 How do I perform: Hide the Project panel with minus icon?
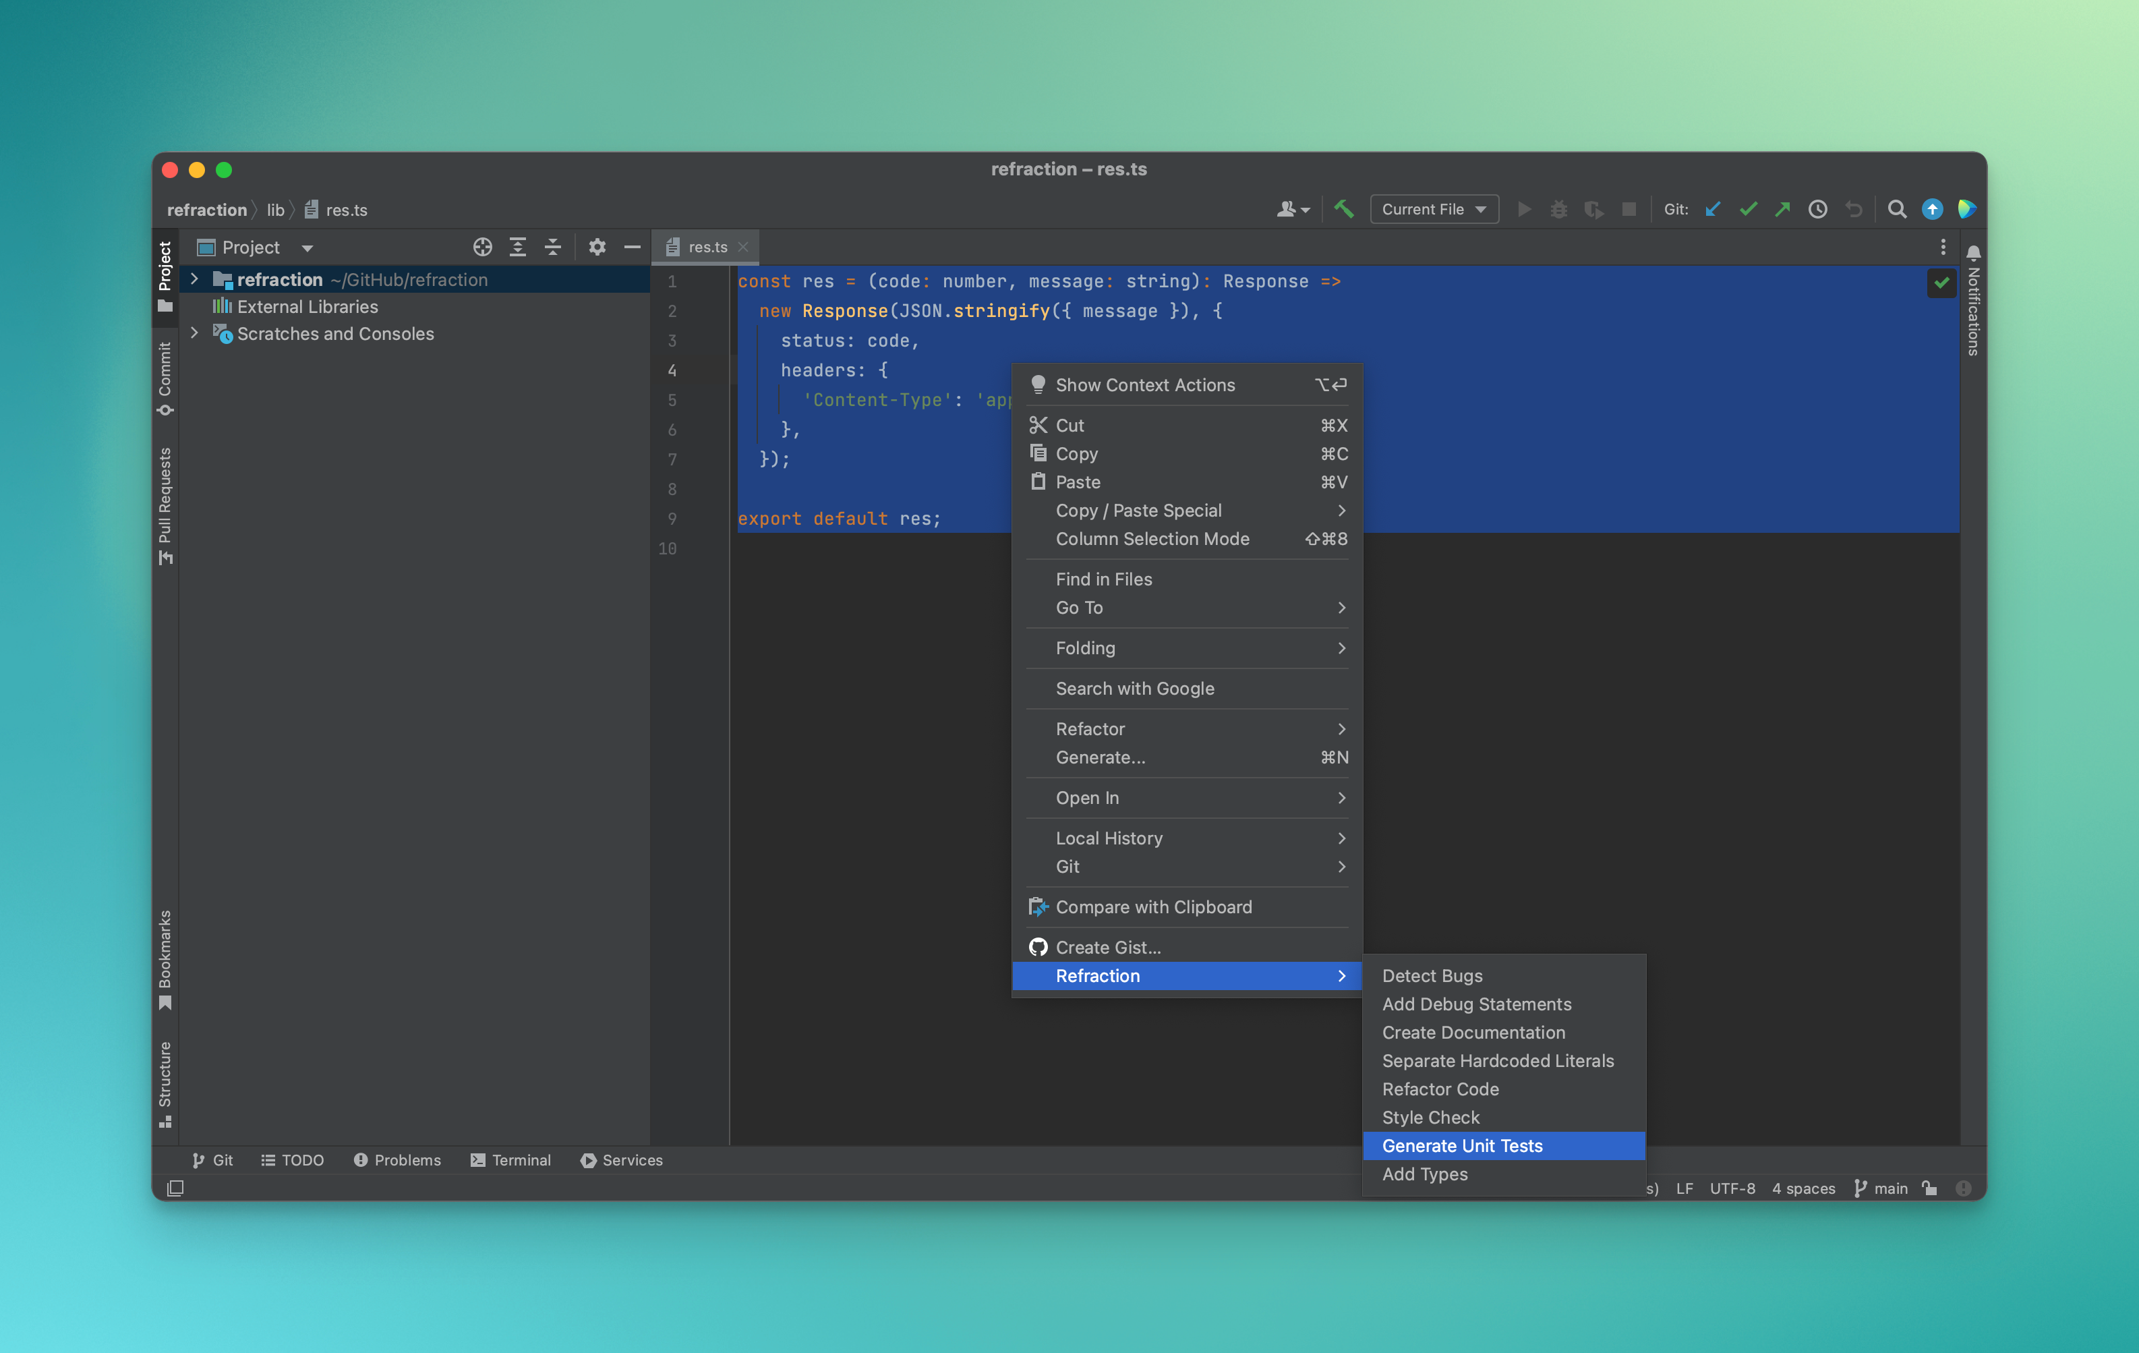click(x=633, y=247)
